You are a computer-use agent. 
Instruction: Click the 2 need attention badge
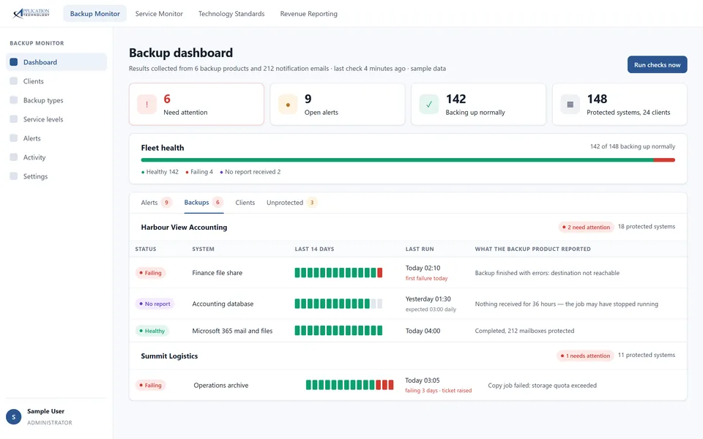(x=586, y=227)
